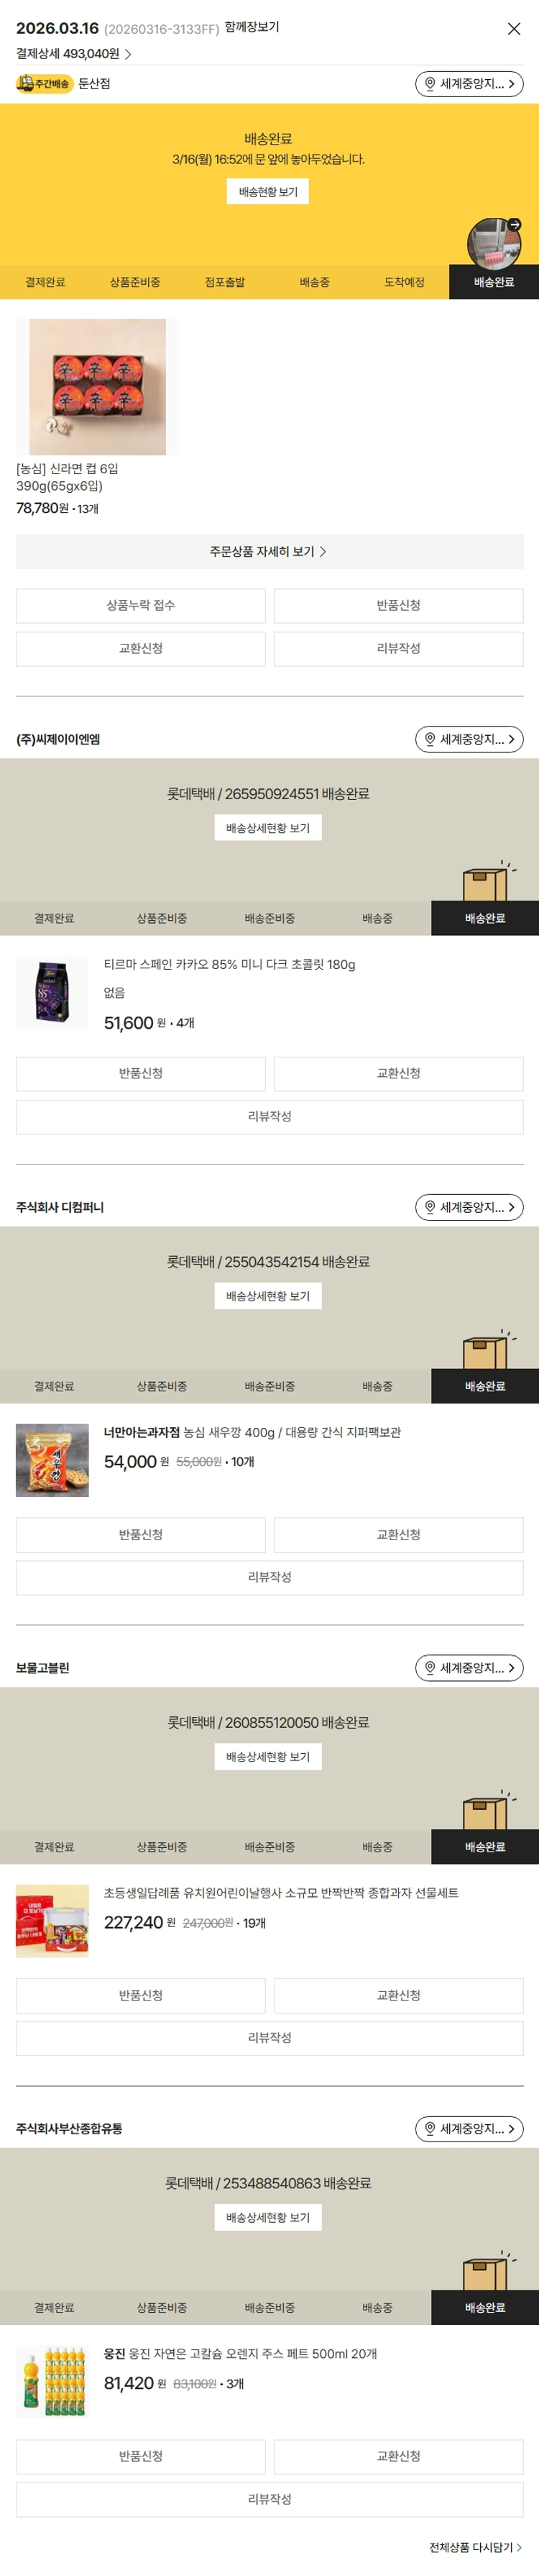Open address pill next to 주식회사부산종합유통

click(x=469, y=2129)
